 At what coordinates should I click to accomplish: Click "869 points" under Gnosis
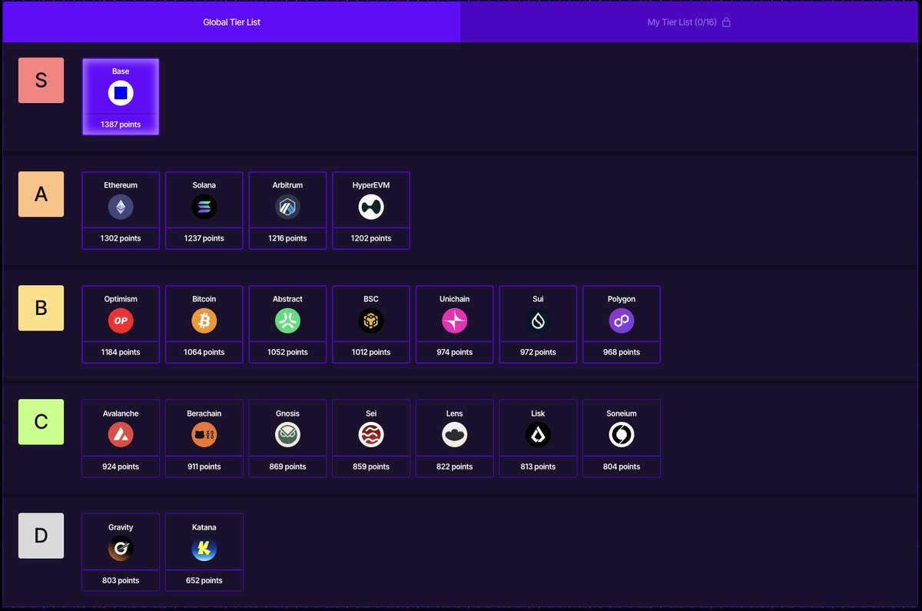pyautogui.click(x=287, y=467)
